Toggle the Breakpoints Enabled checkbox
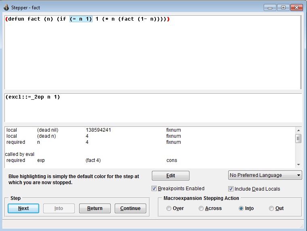The height and width of the screenshot is (231, 307). pos(154,189)
